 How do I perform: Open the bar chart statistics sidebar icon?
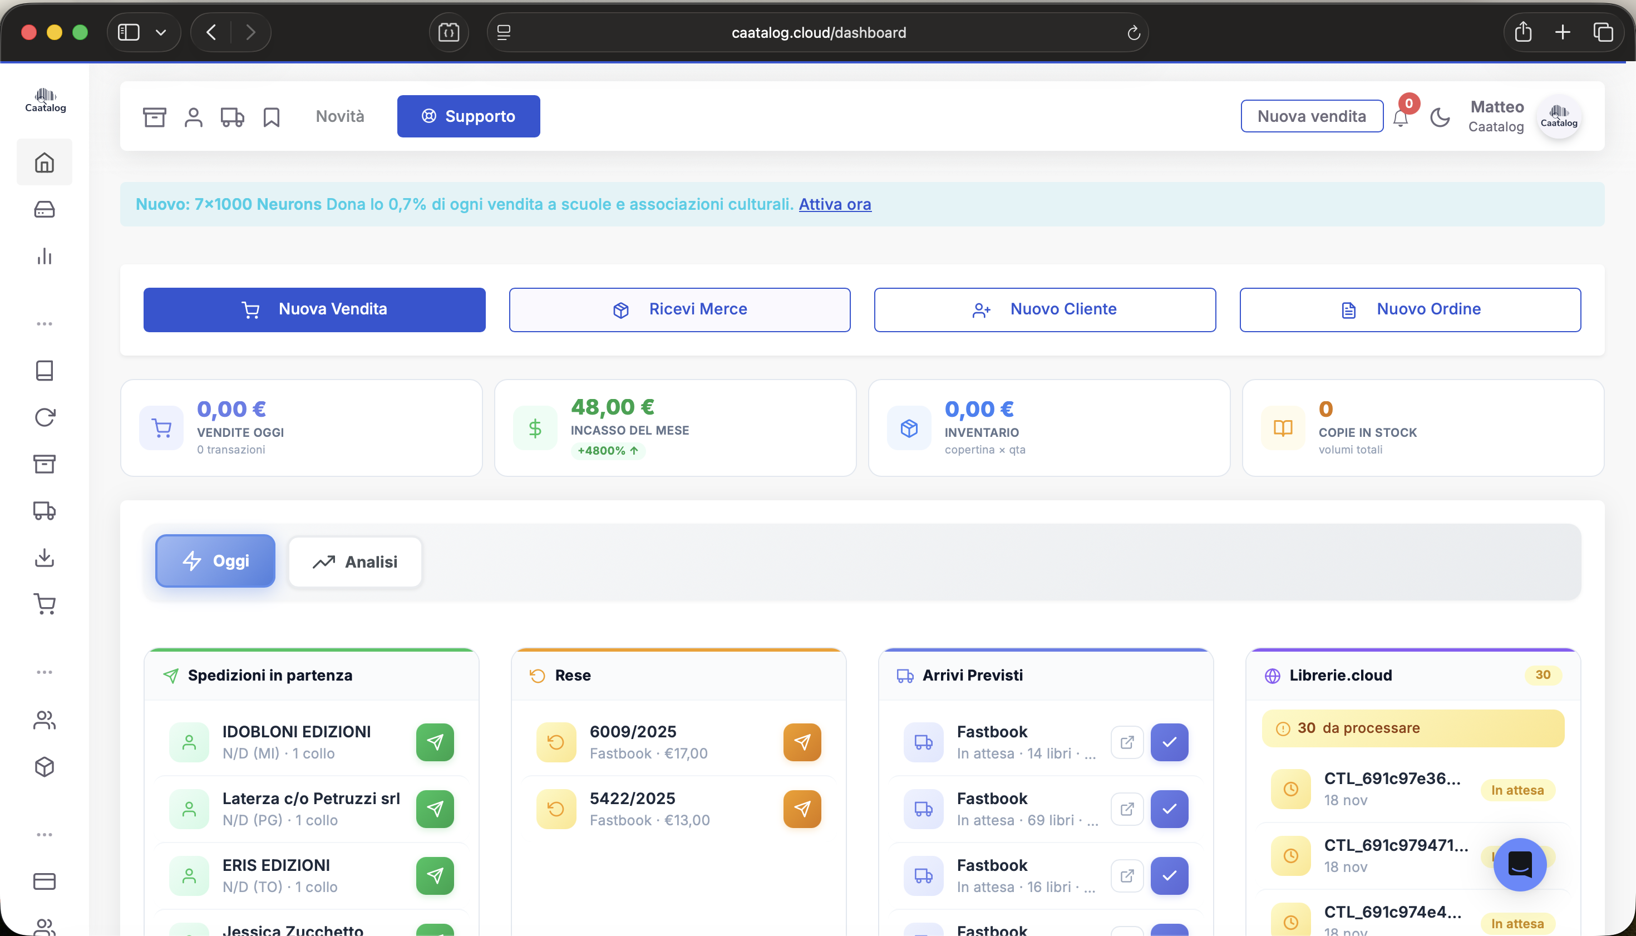pos(45,257)
